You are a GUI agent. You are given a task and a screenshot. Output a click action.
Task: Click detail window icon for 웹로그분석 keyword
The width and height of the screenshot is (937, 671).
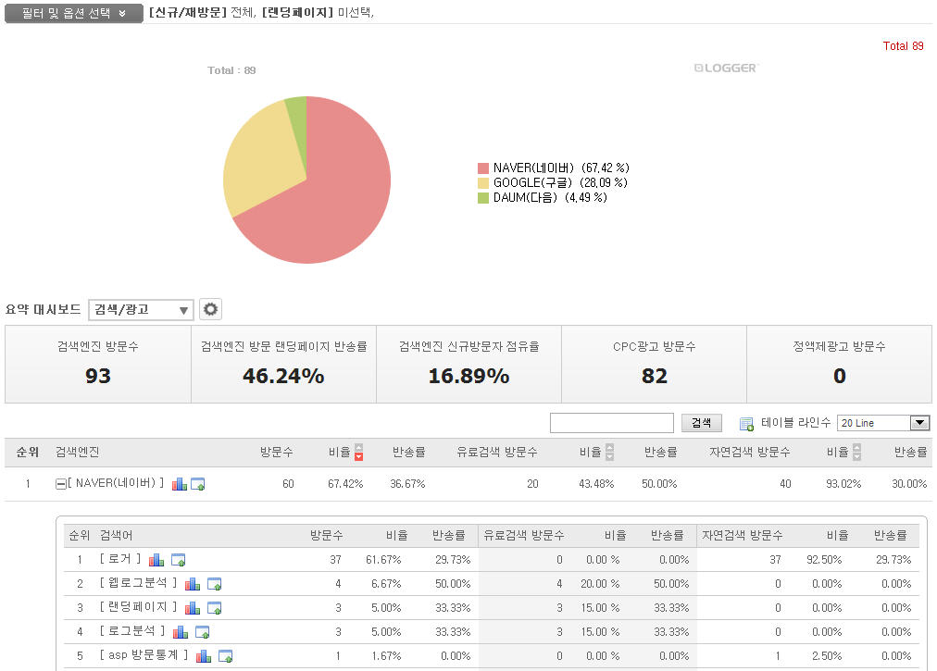[214, 584]
